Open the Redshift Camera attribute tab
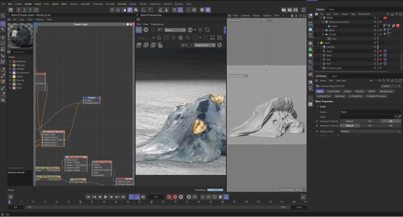This screenshot has width=403, height=217. pyautogui.click(x=377, y=96)
